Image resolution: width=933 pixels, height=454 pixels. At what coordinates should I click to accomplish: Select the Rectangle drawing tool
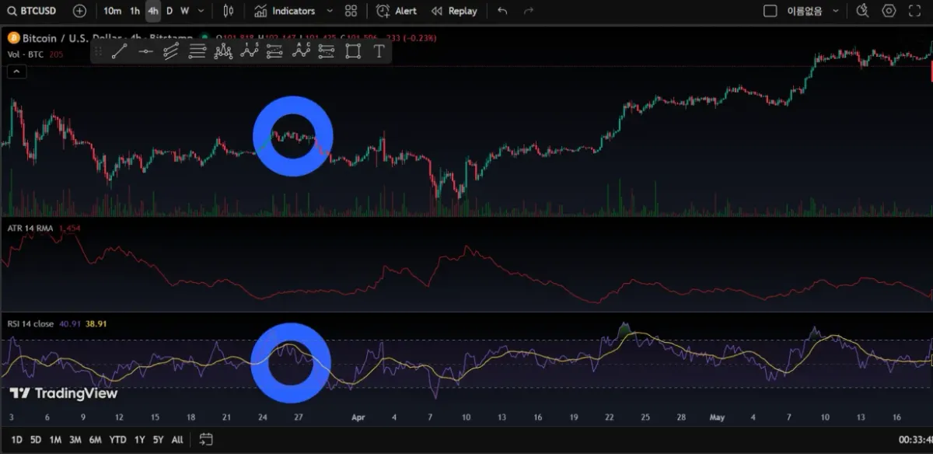(352, 51)
